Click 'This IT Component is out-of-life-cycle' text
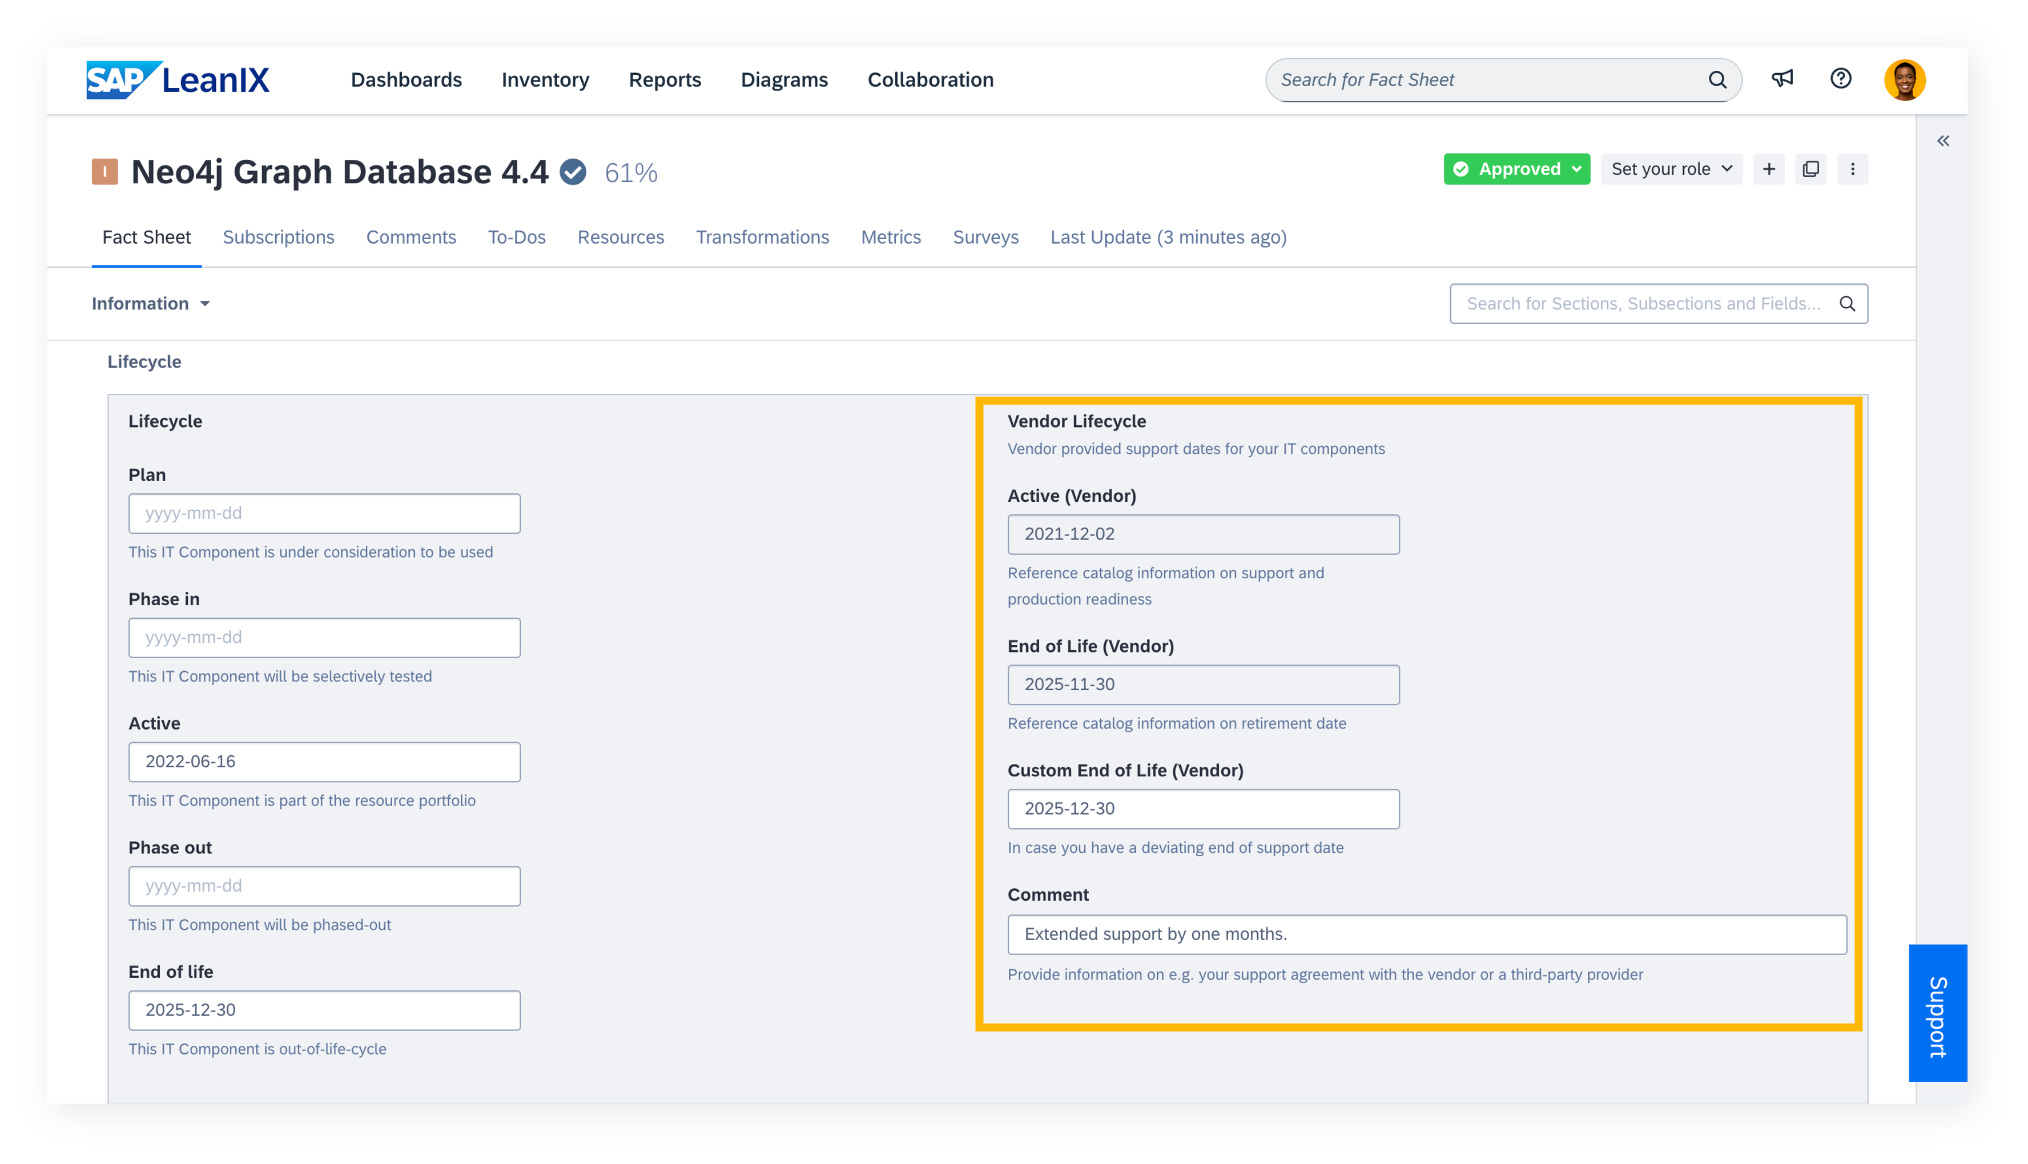 click(x=257, y=1049)
